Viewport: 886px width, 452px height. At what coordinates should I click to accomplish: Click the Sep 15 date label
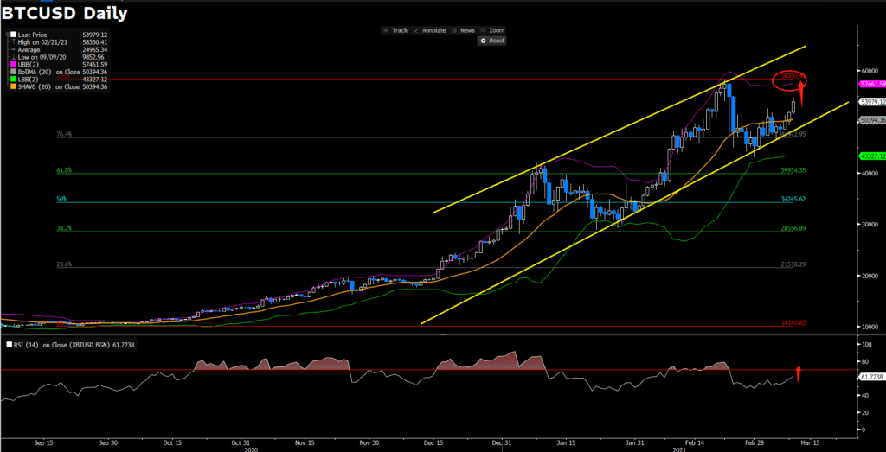pos(42,443)
